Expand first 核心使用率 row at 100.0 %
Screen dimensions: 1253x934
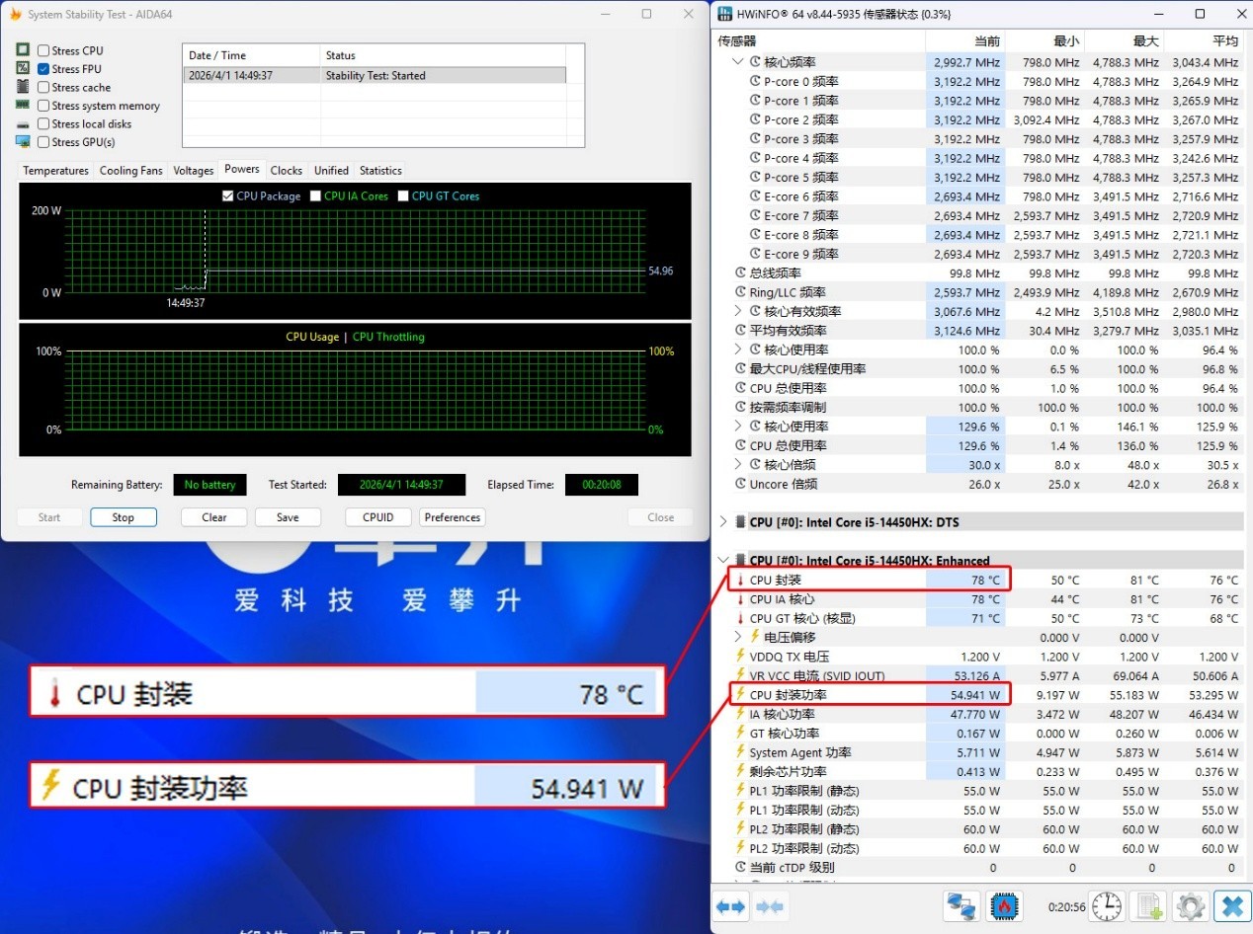tap(737, 350)
